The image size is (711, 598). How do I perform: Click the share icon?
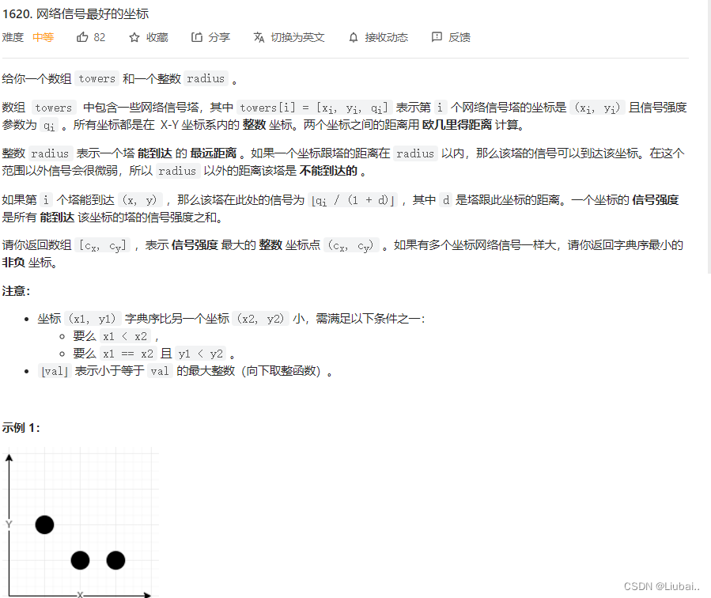coord(196,37)
